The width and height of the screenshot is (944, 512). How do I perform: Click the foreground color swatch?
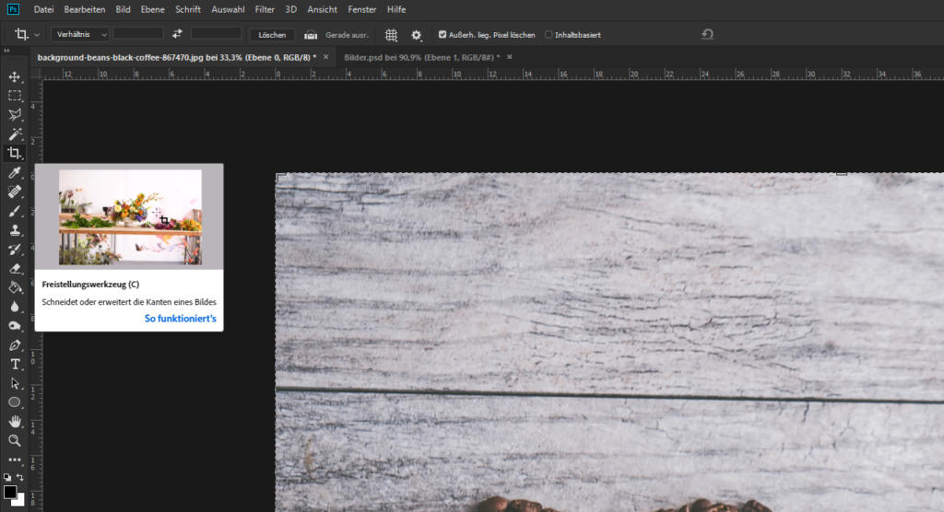tap(9, 492)
